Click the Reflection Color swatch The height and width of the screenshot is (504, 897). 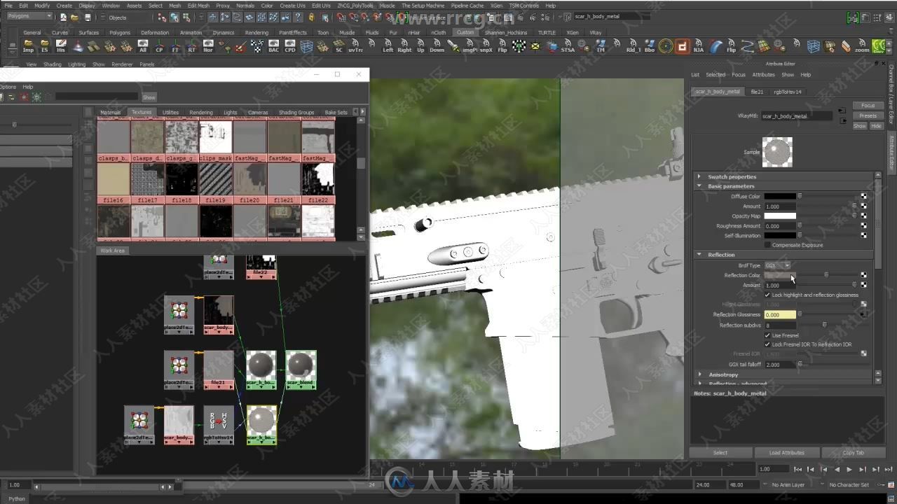[779, 275]
